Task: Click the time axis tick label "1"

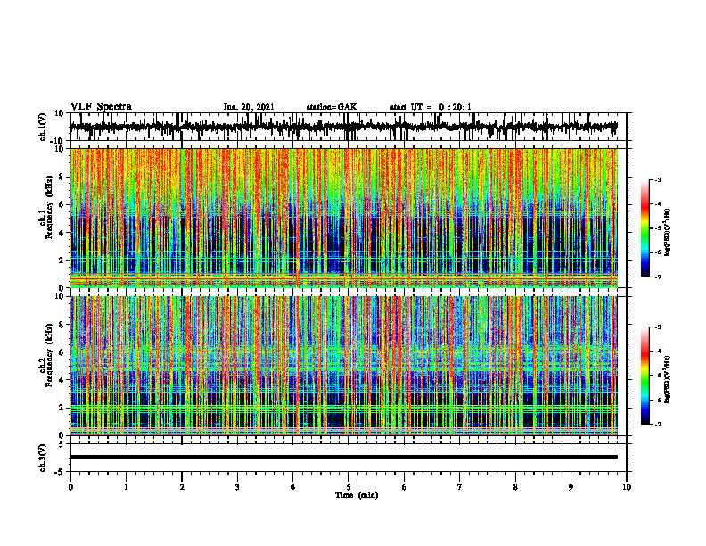Action: 126,487
